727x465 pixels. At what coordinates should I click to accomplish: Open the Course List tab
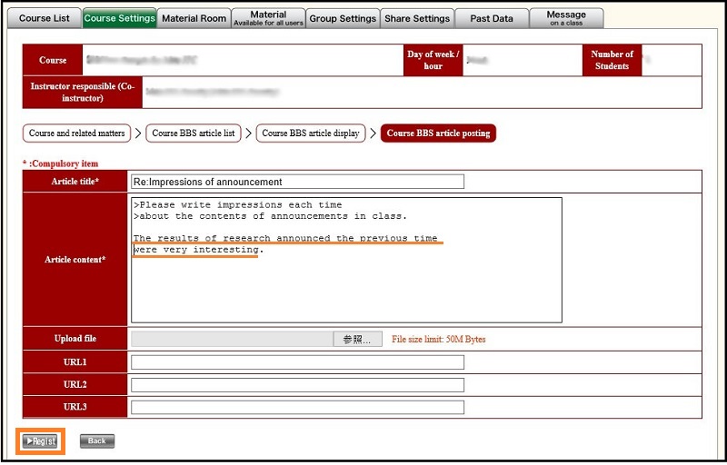pos(44,18)
